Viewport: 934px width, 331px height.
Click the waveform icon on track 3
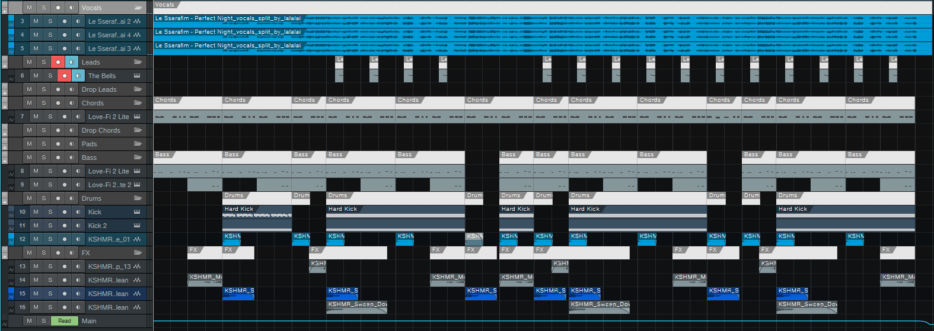click(x=137, y=21)
